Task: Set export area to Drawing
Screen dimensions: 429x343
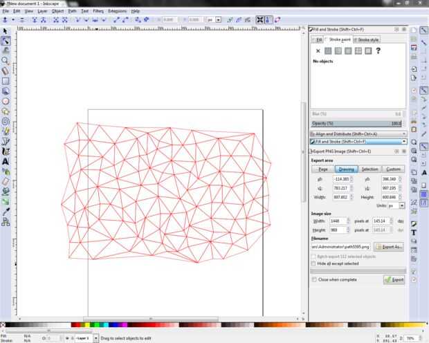Action: click(x=347, y=169)
